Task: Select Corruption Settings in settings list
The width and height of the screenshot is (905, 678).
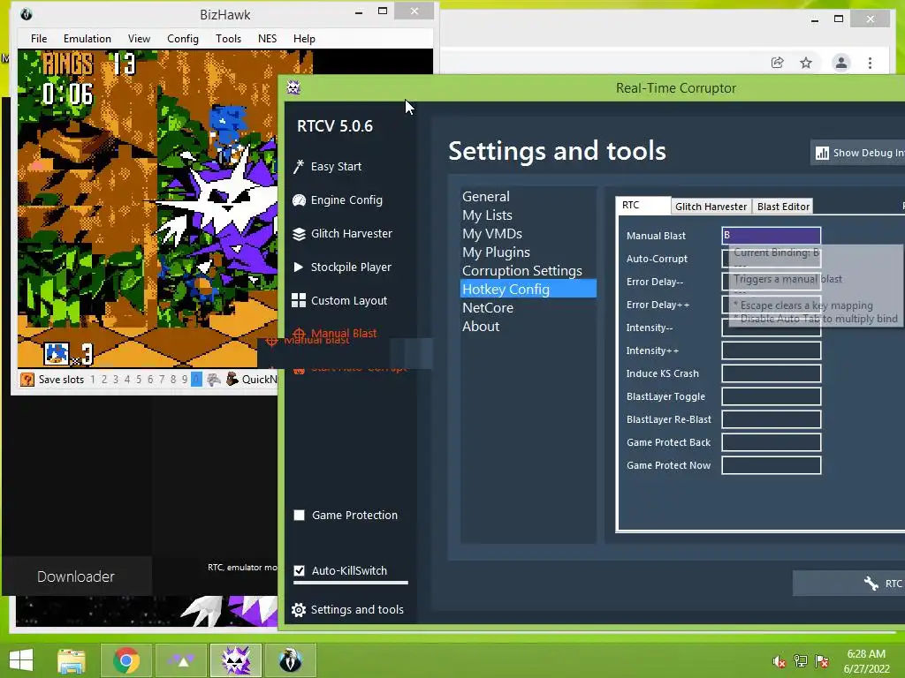Action: (x=521, y=270)
